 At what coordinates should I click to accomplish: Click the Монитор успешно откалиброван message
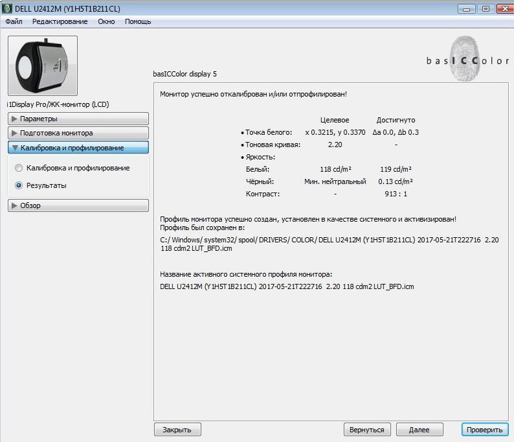(253, 94)
